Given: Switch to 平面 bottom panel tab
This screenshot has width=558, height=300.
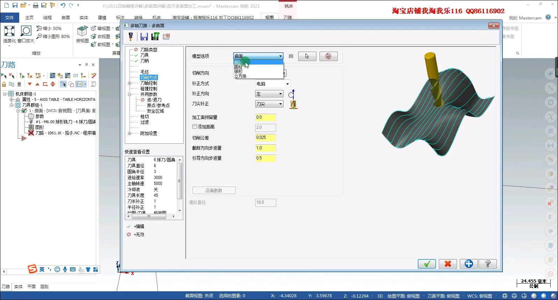Looking at the screenshot, I should pos(31,287).
